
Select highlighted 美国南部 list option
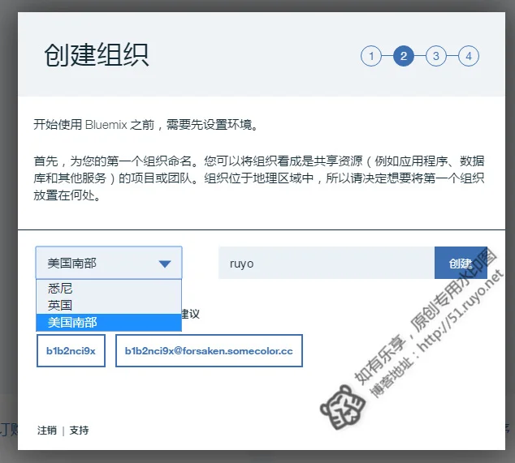[109, 323]
